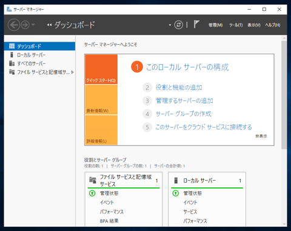Open the 表示(V) menu

coord(254,25)
